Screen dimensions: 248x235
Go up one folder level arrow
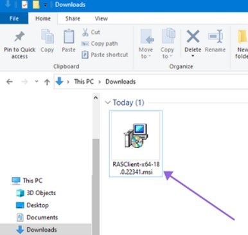[47, 82]
